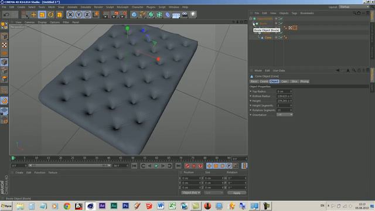Select Polygons mode in left palette
This screenshot has width=375, height=211.
[4, 79]
